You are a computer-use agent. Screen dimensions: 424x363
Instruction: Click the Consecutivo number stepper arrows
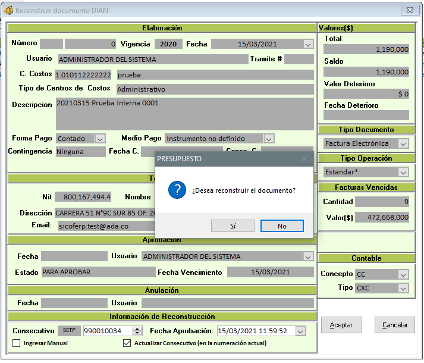pos(137,331)
